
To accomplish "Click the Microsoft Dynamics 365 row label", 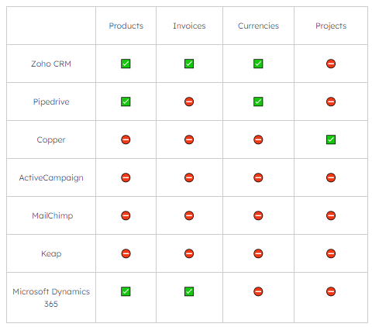I will point(51,298).
